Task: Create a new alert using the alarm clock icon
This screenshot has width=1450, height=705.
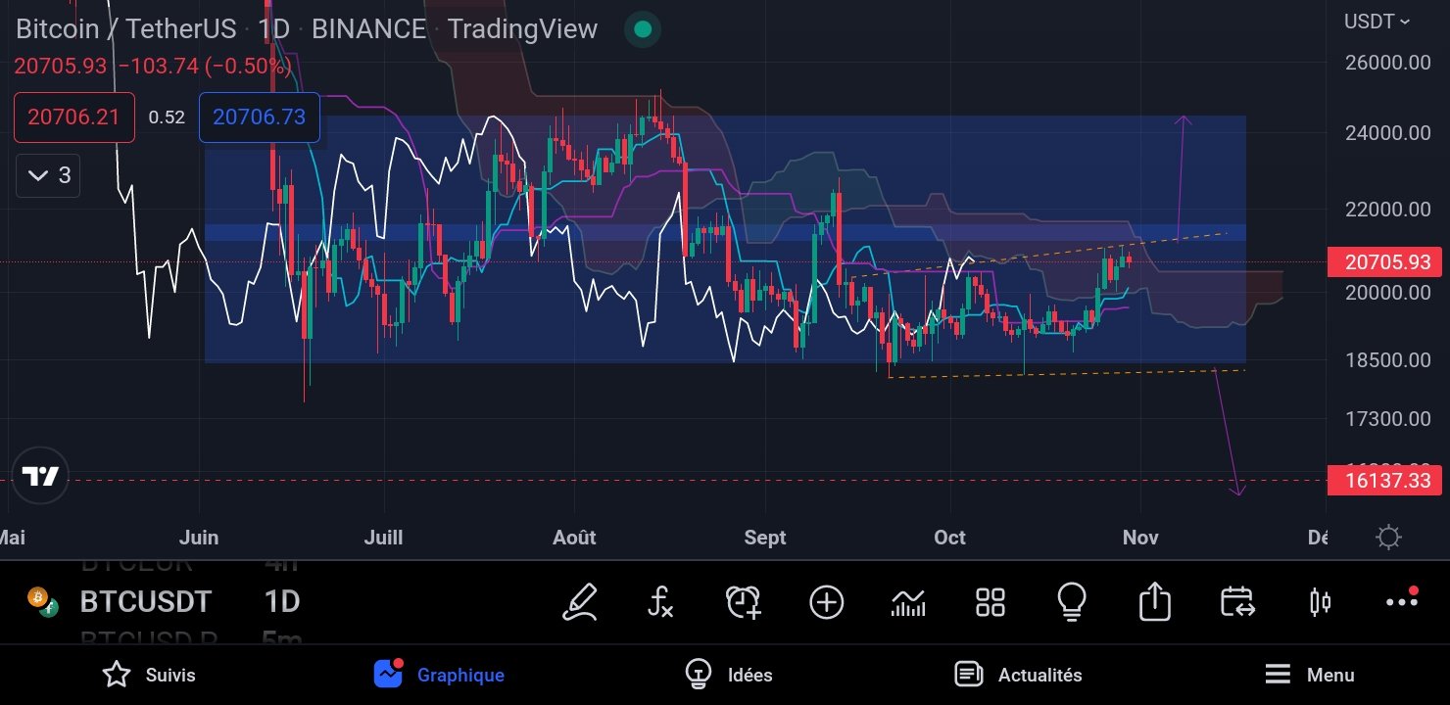Action: pyautogui.click(x=744, y=602)
